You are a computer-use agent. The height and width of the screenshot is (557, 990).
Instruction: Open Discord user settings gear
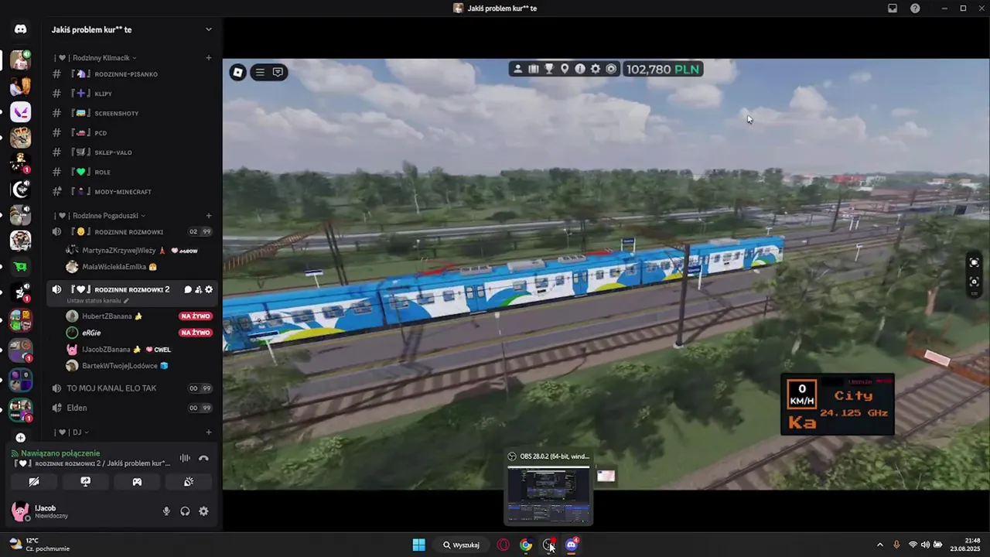tap(203, 511)
